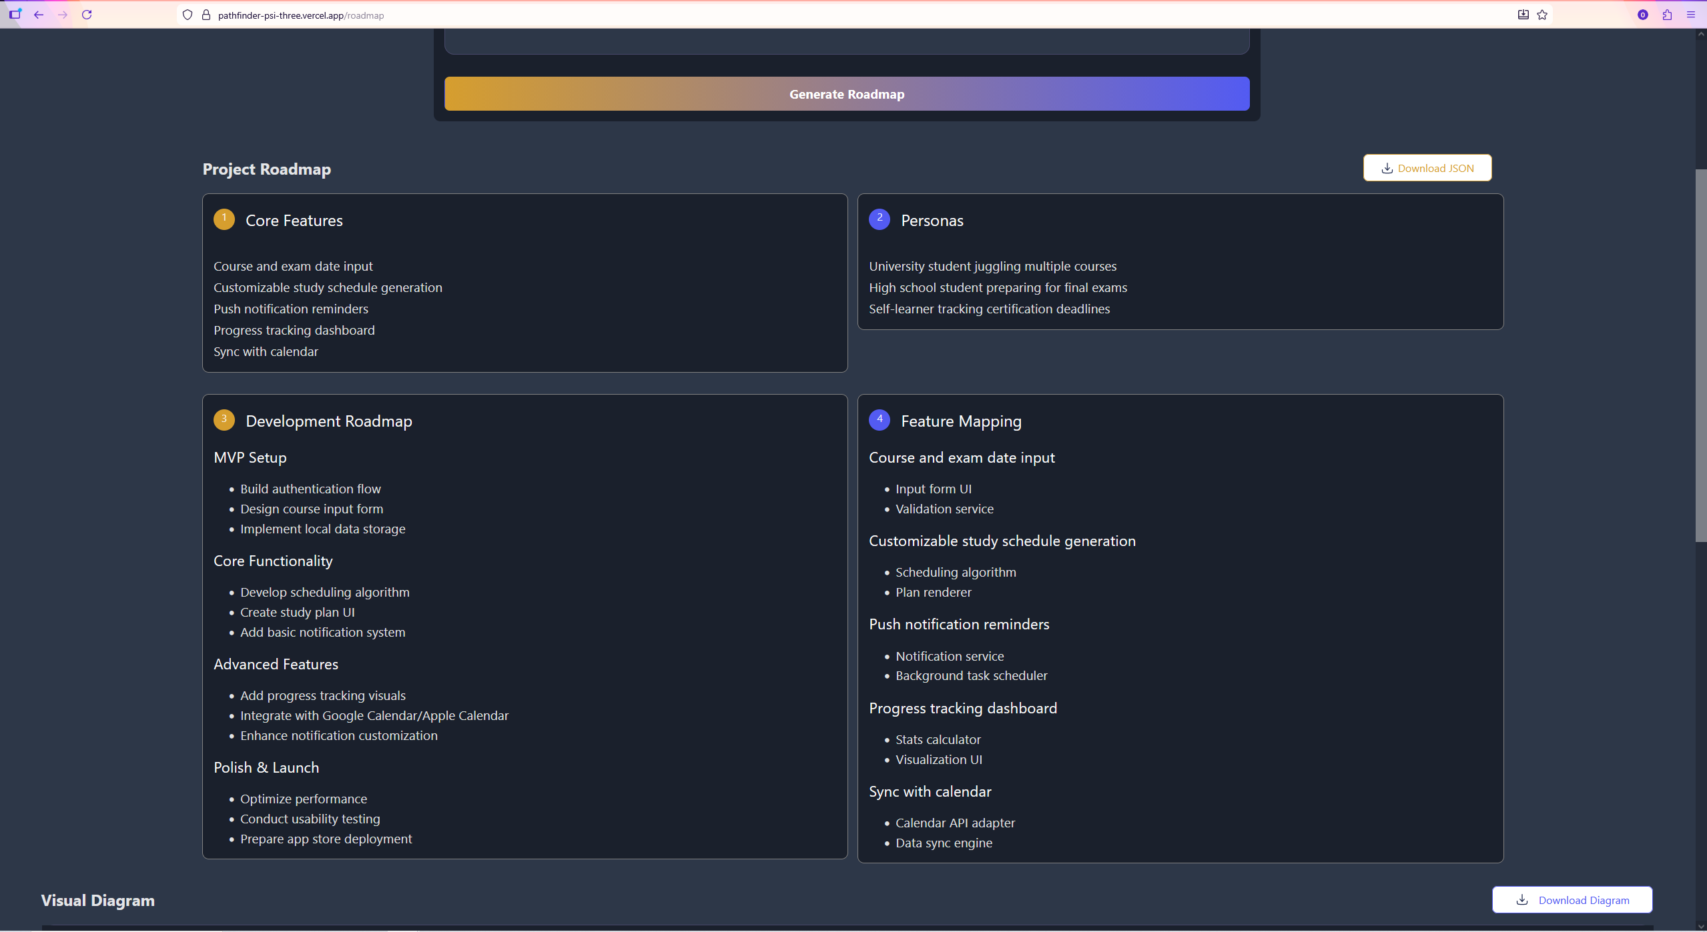The image size is (1707, 932).
Task: Click the badge beside Development Roadmap heading
Action: click(224, 419)
